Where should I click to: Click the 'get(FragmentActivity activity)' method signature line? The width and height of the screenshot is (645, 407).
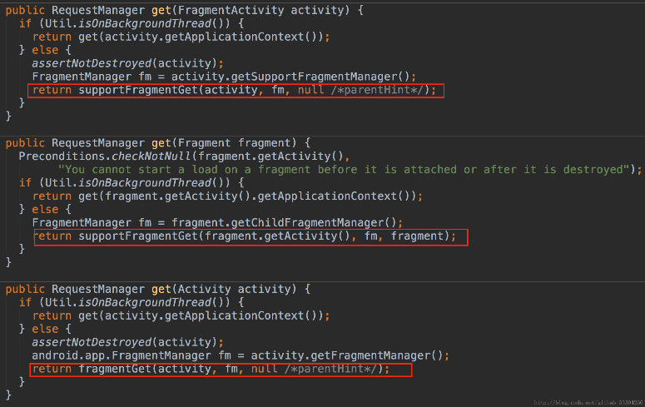click(184, 10)
